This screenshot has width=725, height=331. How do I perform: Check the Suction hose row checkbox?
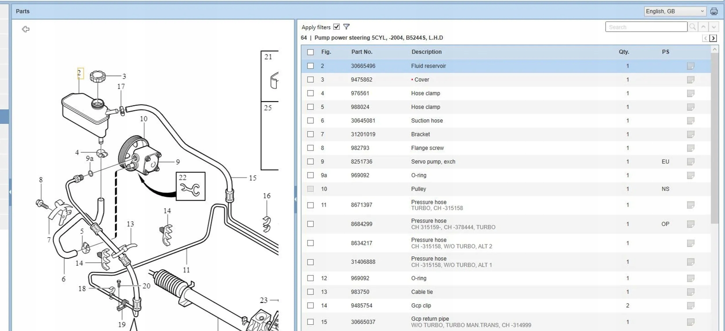310,120
